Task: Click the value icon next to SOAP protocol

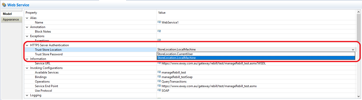Action: click(159, 90)
